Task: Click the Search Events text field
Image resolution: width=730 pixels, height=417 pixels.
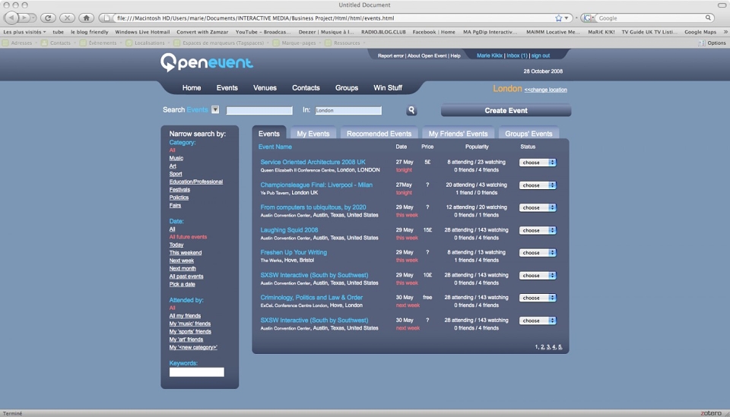Action: [x=259, y=110]
